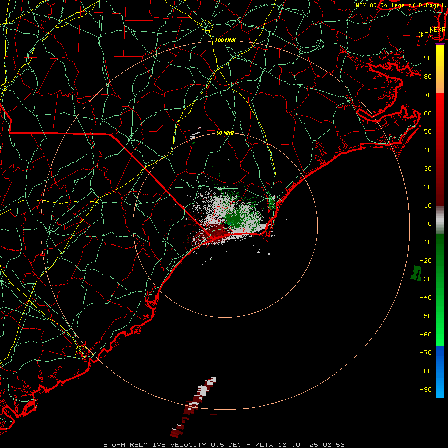Click the -20 scale value
Image resolution: width=448 pixels, height=448 pixels.
426,260
